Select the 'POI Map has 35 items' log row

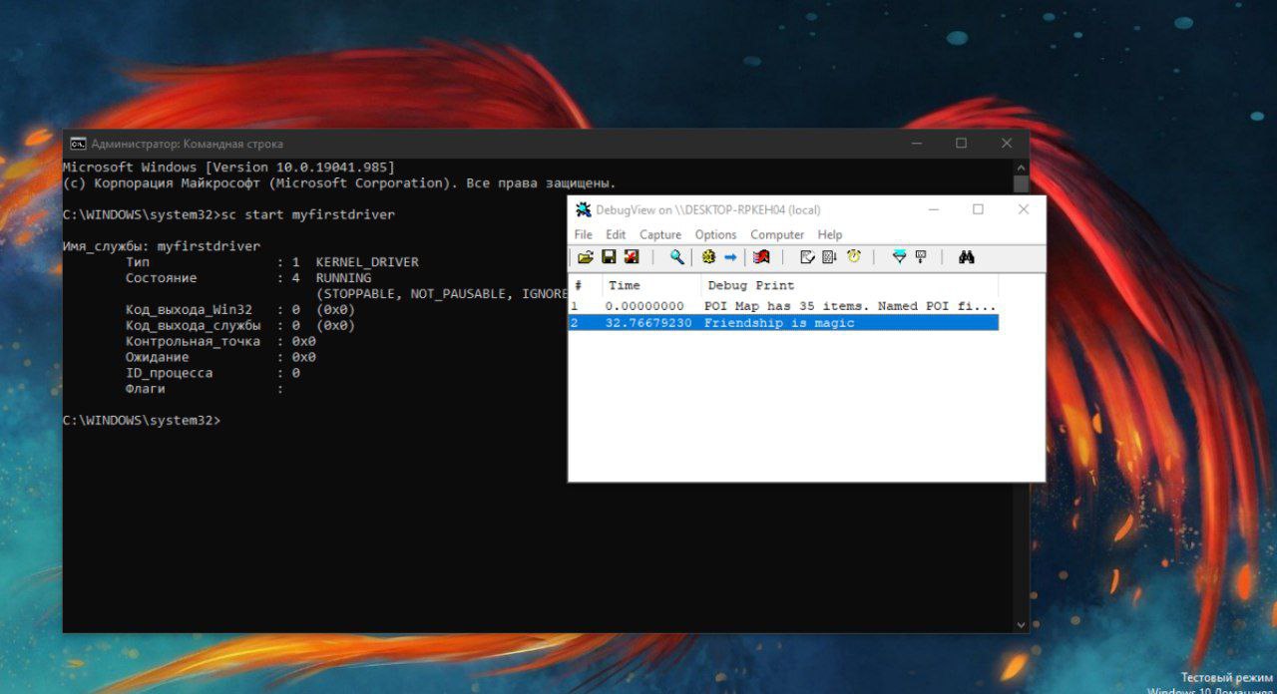(783, 306)
